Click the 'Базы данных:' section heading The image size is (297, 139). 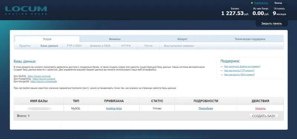tap(25, 61)
